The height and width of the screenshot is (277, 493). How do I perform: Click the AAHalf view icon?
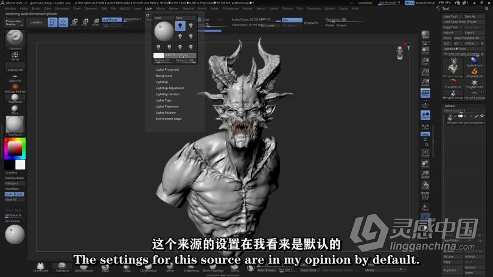point(425,83)
